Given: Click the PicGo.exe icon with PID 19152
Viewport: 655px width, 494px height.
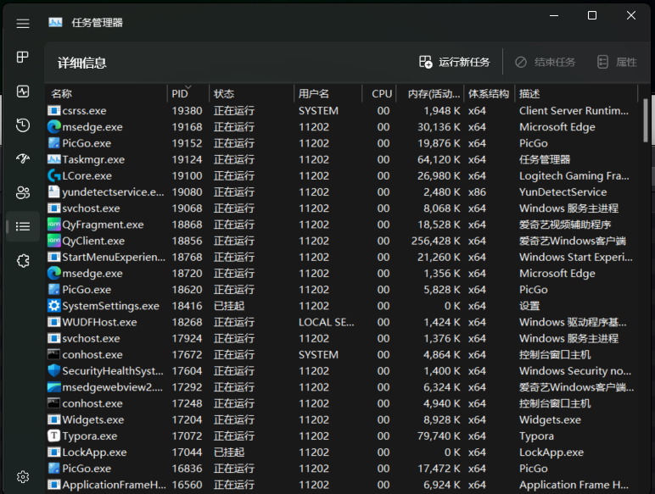Looking at the screenshot, I should pos(54,143).
